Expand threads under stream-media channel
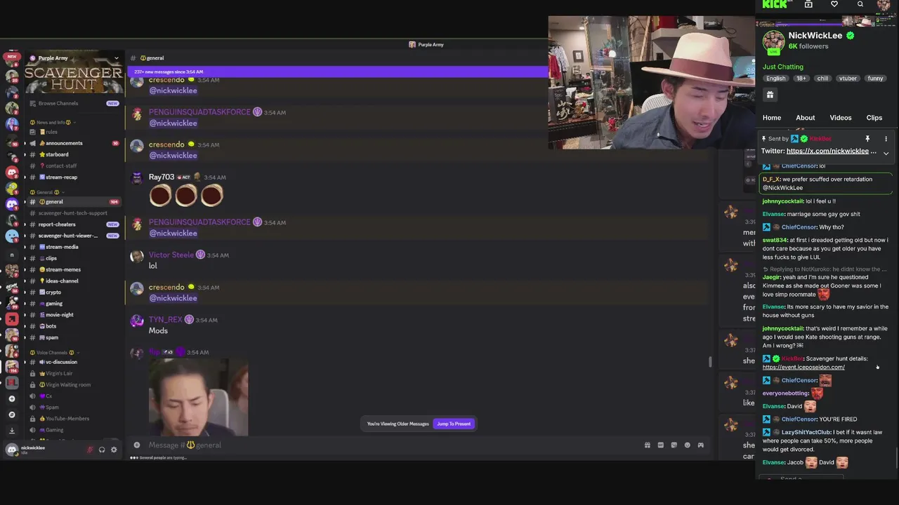The image size is (899, 505). 25,247
